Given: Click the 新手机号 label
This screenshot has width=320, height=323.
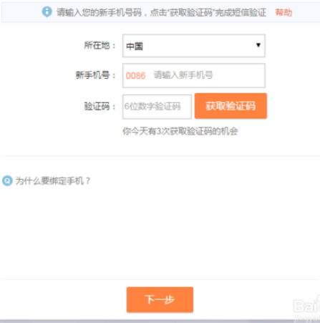Looking at the screenshot, I should click(x=95, y=75).
